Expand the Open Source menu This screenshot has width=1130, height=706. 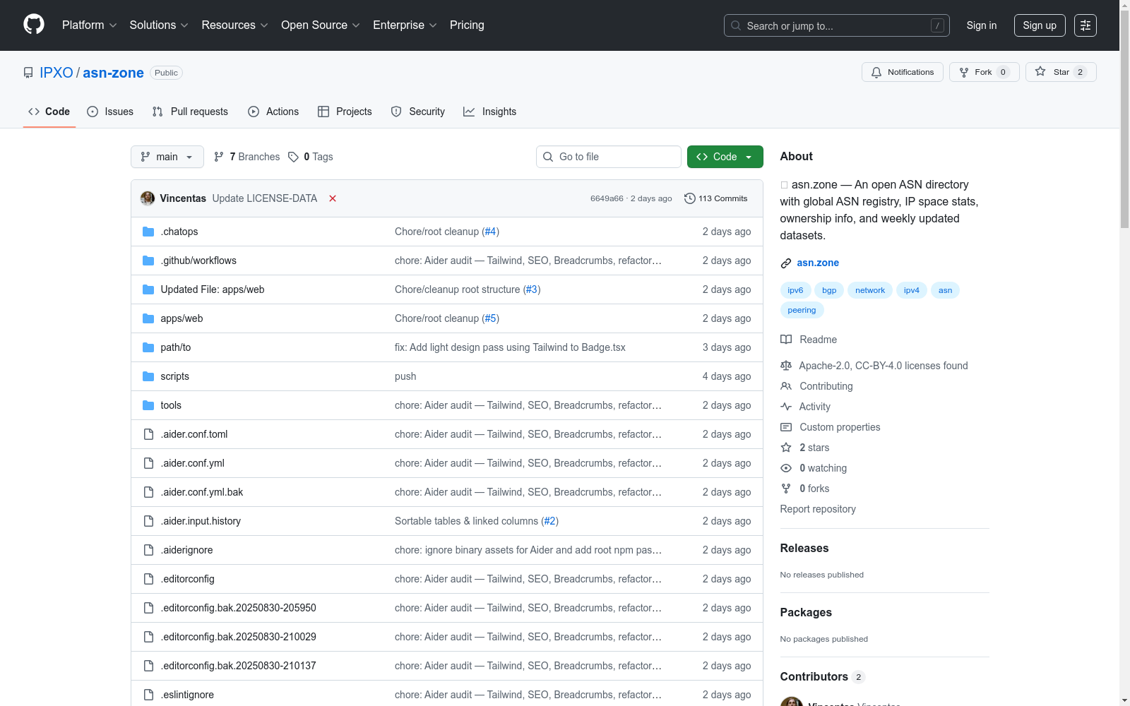(321, 25)
